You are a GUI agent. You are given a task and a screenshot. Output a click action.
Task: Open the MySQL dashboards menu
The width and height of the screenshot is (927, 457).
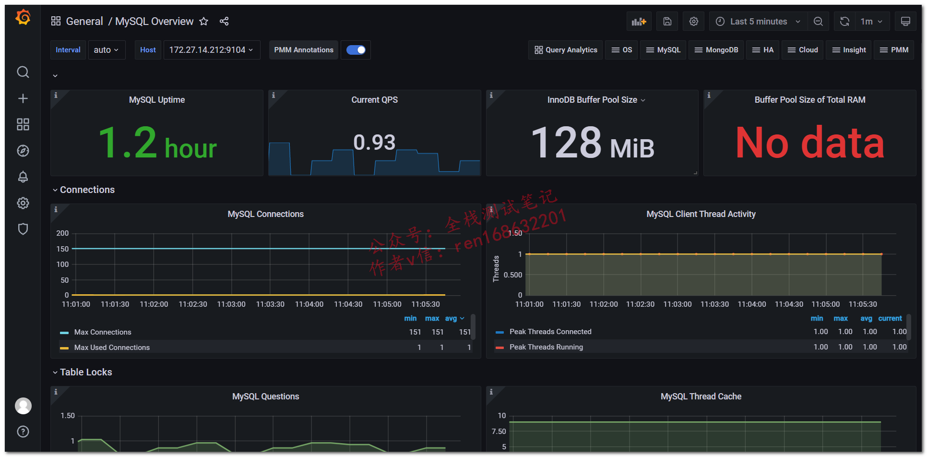pyautogui.click(x=663, y=50)
